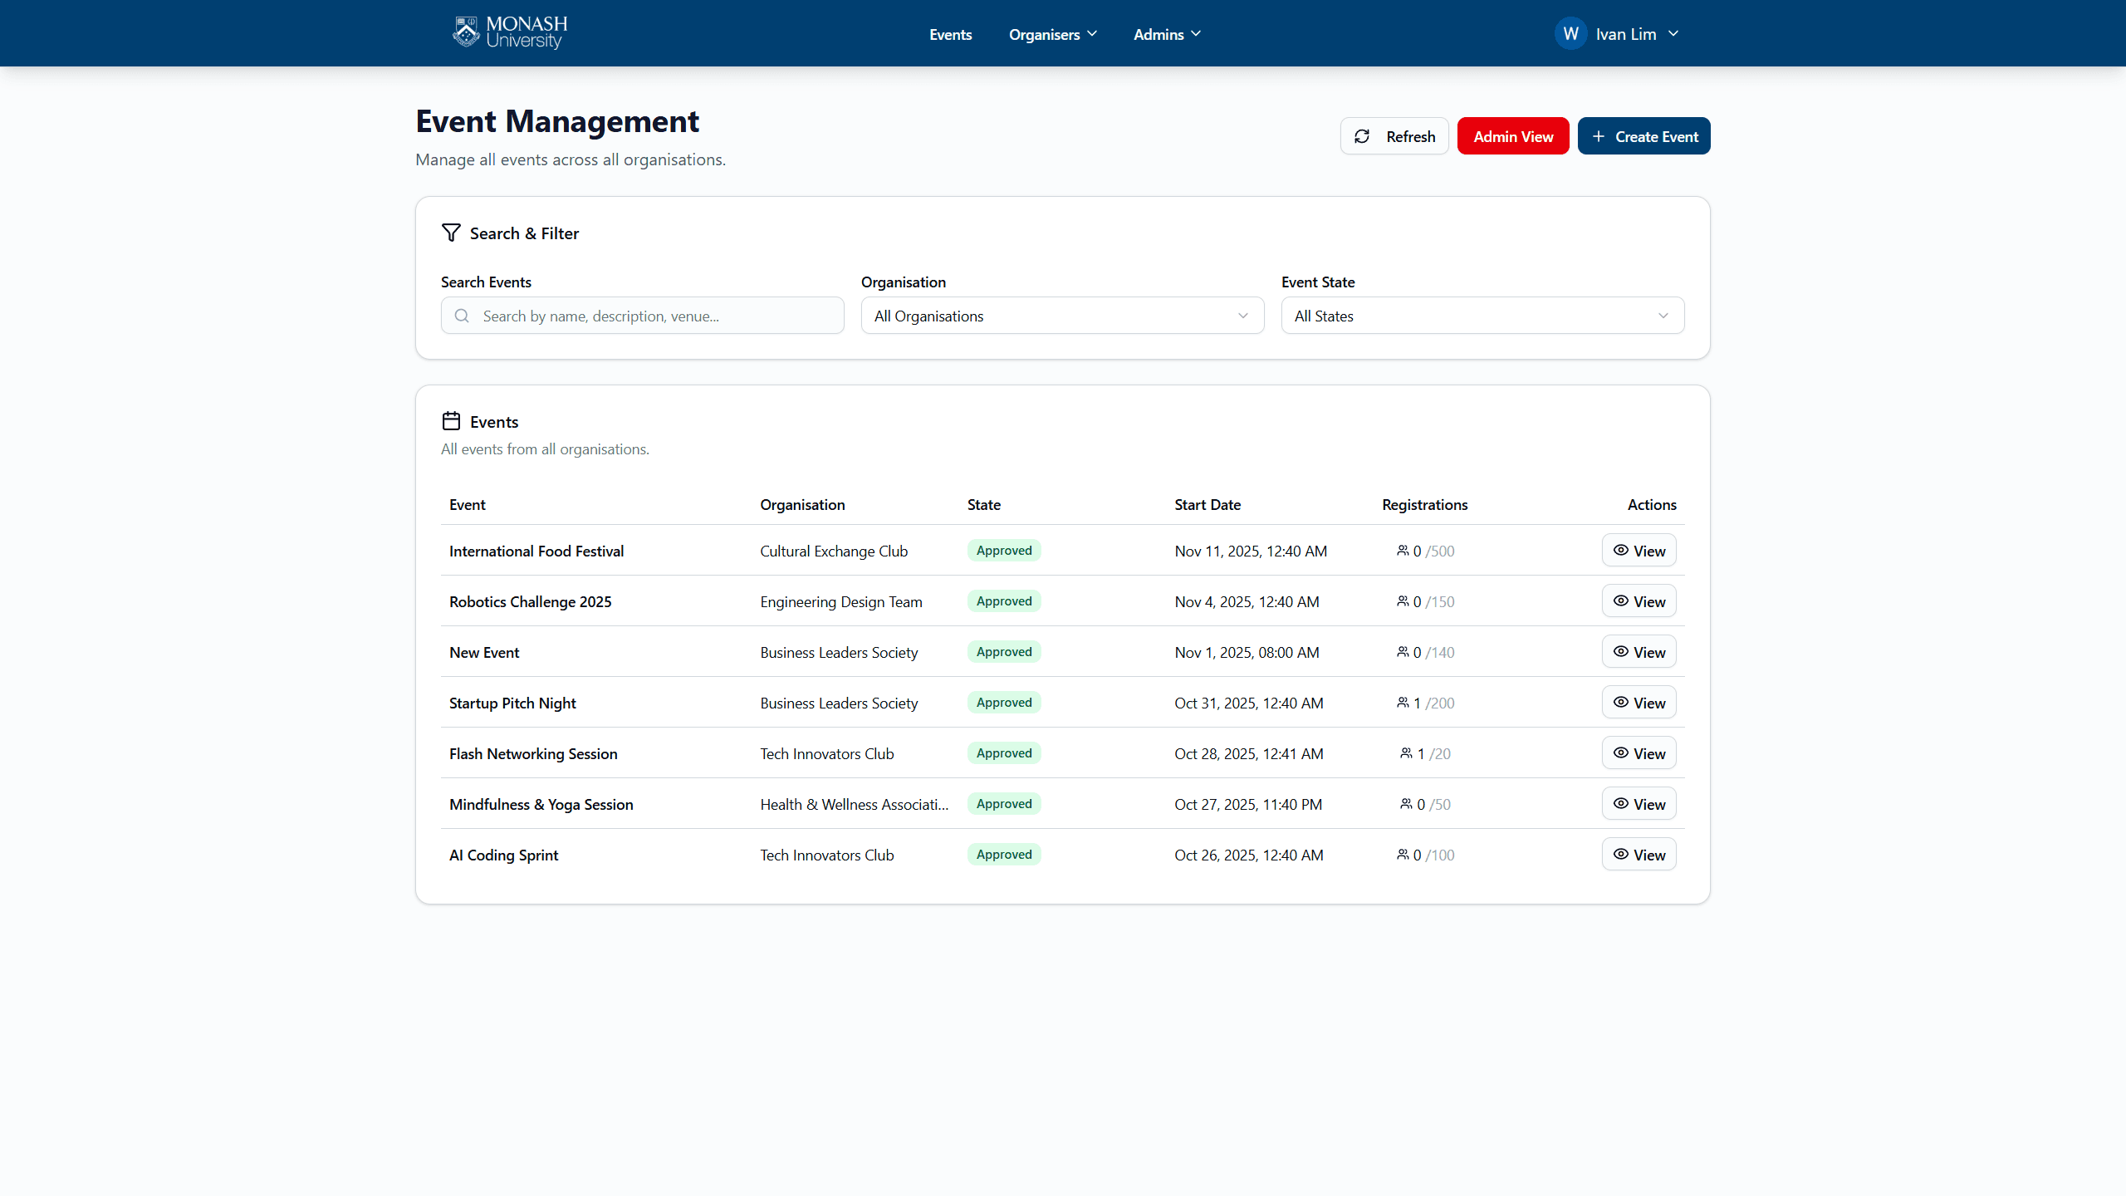Click the refresh arrows icon
Screen dimensions: 2126x1196
tap(1362, 136)
